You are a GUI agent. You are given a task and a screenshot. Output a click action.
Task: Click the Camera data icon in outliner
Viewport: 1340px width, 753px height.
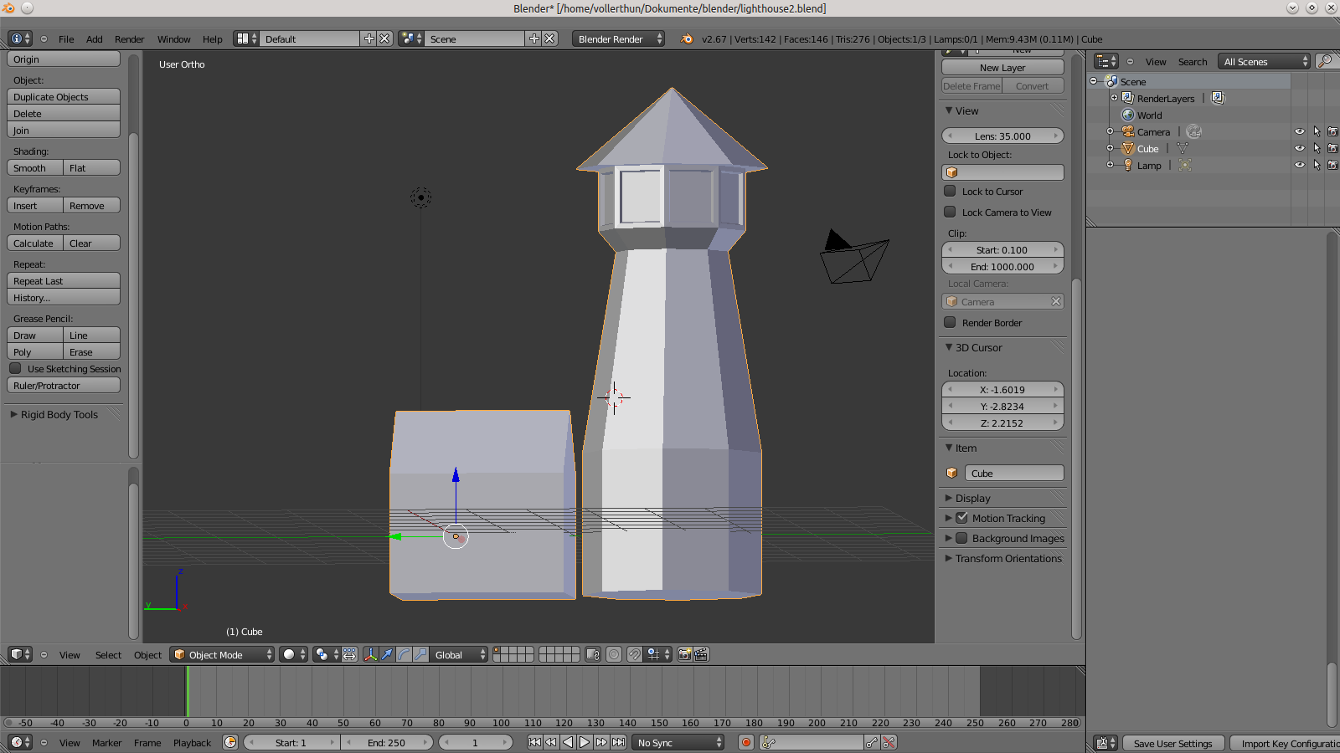coord(1194,131)
